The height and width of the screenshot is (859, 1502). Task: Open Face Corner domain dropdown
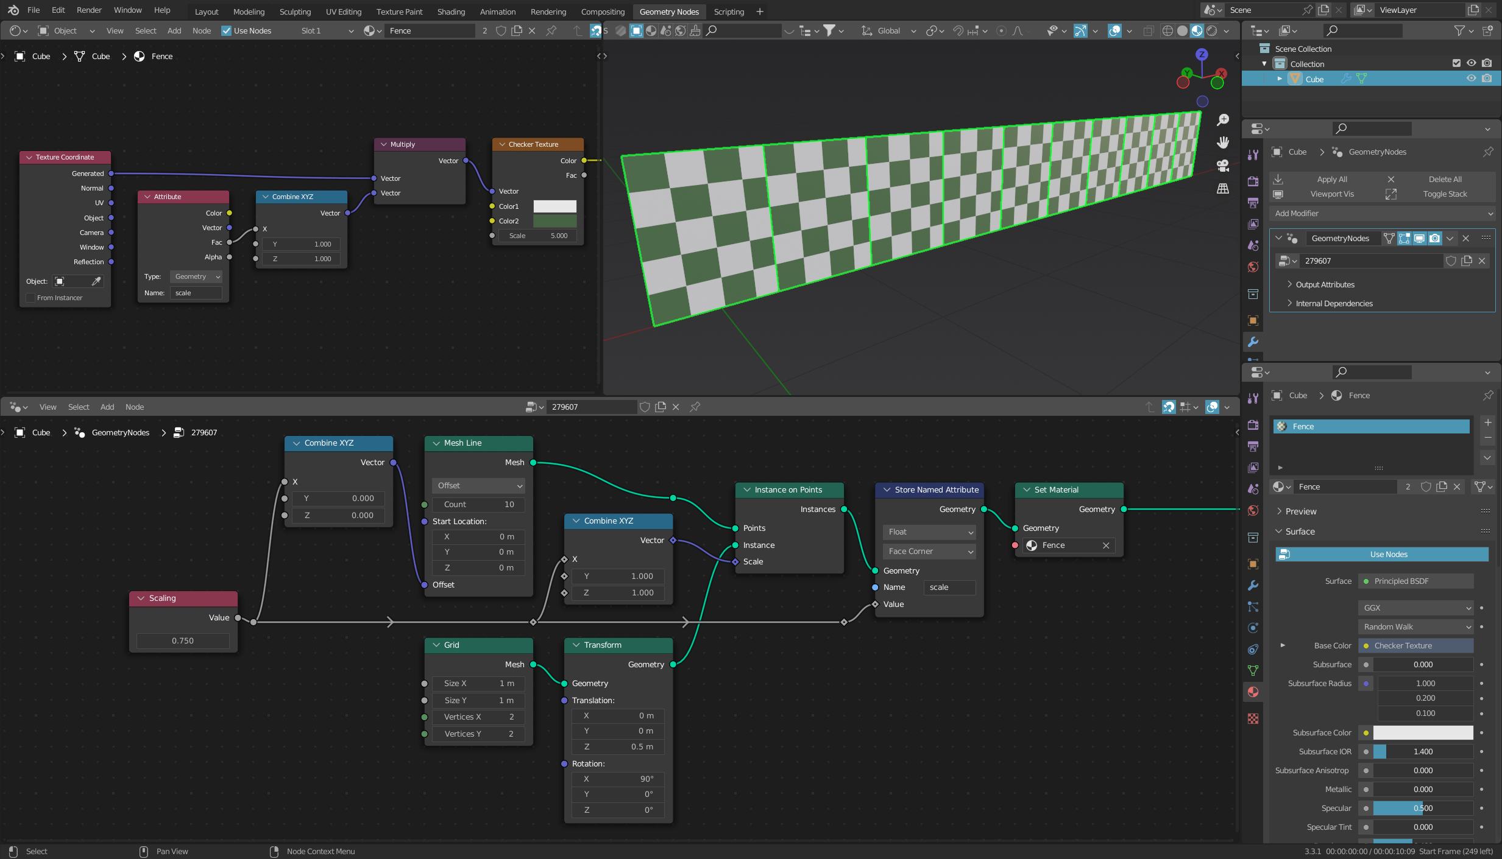pos(929,551)
